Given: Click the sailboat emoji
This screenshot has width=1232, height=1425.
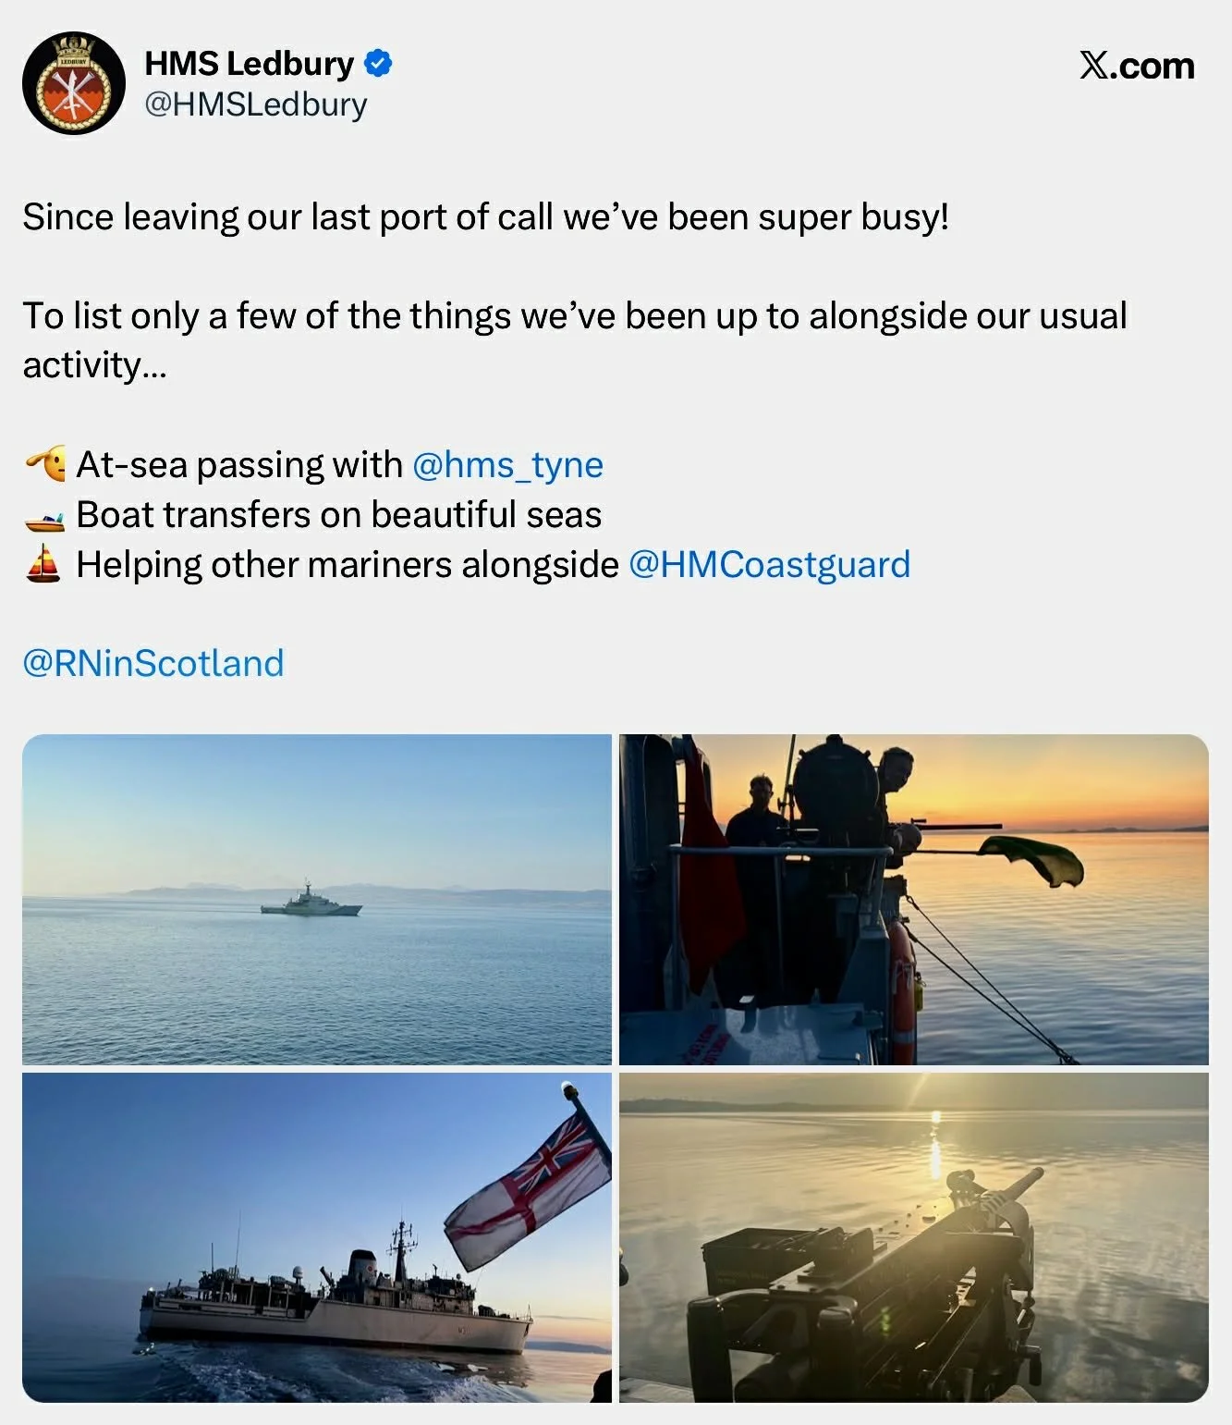Looking at the screenshot, I should click(x=43, y=564).
